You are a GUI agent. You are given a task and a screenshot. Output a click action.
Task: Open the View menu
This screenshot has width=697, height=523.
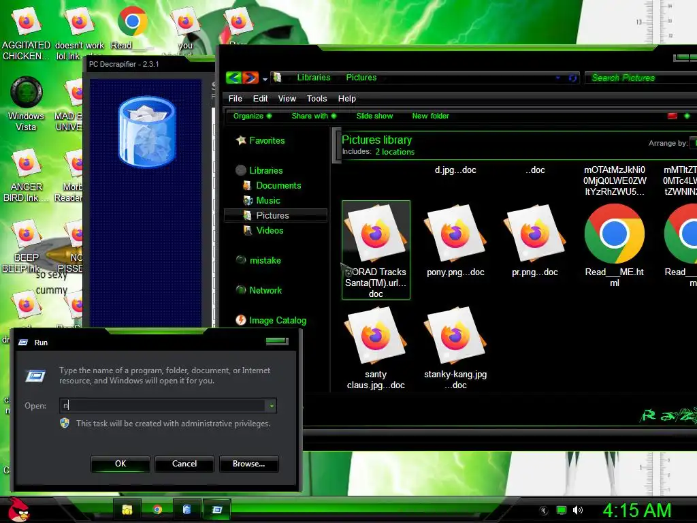tap(287, 99)
